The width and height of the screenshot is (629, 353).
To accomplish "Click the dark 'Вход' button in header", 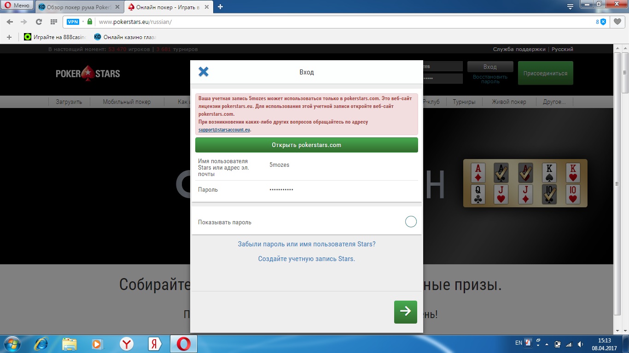I will (x=490, y=67).
